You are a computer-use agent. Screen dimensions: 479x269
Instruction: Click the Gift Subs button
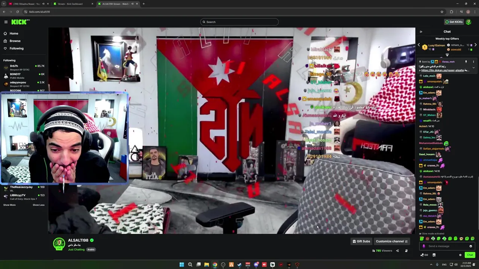(361, 241)
